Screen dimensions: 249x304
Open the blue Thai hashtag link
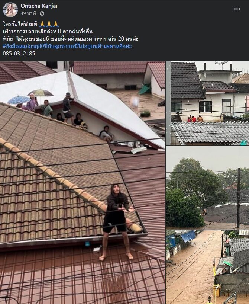[x=67, y=46]
